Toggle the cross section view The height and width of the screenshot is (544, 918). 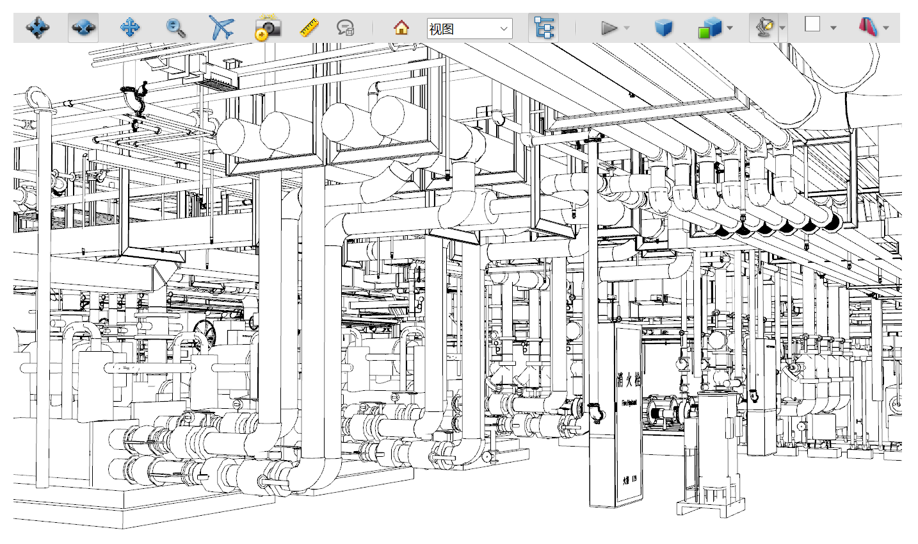(867, 28)
